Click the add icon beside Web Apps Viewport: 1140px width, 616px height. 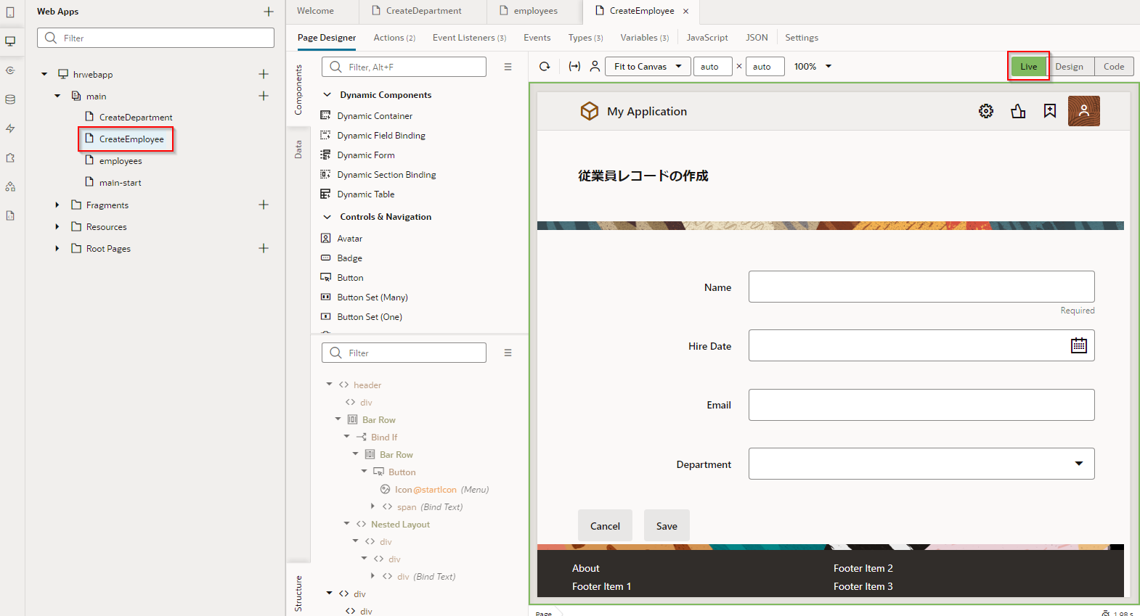pyautogui.click(x=268, y=12)
